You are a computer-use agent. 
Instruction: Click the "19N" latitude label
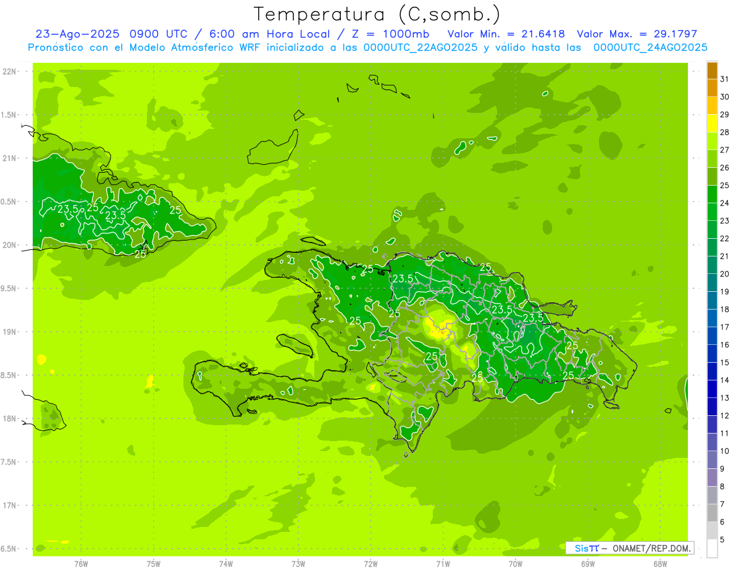tap(9, 332)
